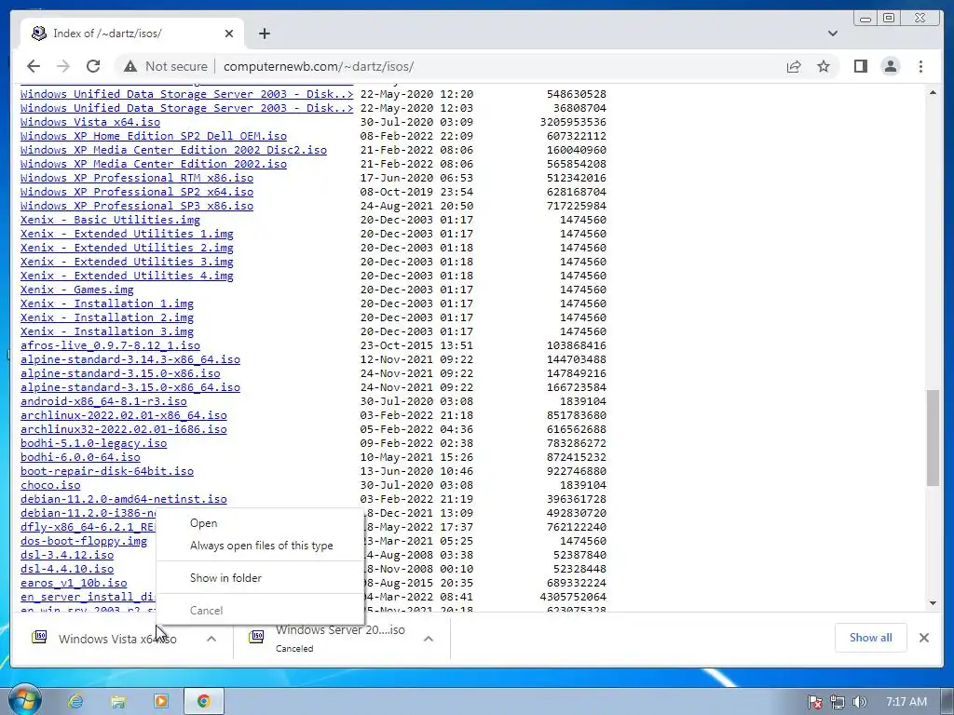Close the downloads bar

(x=923, y=637)
